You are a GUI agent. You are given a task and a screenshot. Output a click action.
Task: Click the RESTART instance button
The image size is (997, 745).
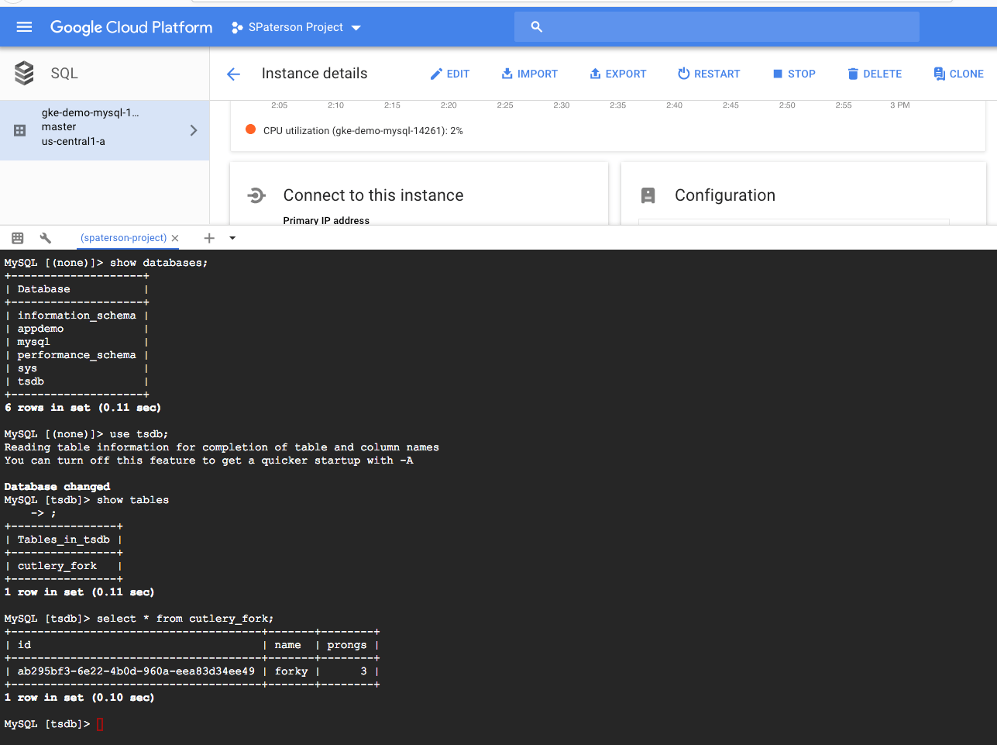[709, 74]
